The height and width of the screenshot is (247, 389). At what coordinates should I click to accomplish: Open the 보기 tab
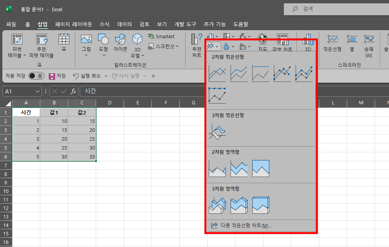(162, 24)
